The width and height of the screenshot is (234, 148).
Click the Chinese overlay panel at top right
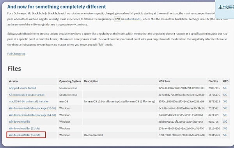(x=225, y=9)
